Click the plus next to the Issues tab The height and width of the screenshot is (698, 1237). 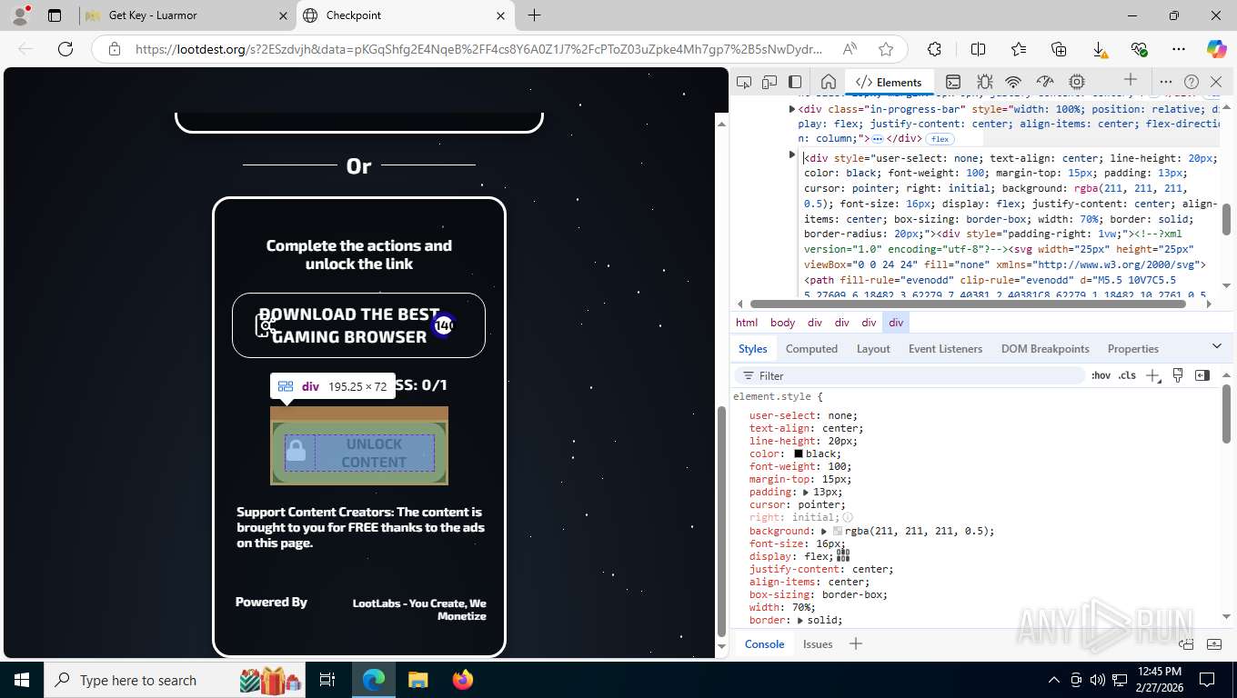855,643
